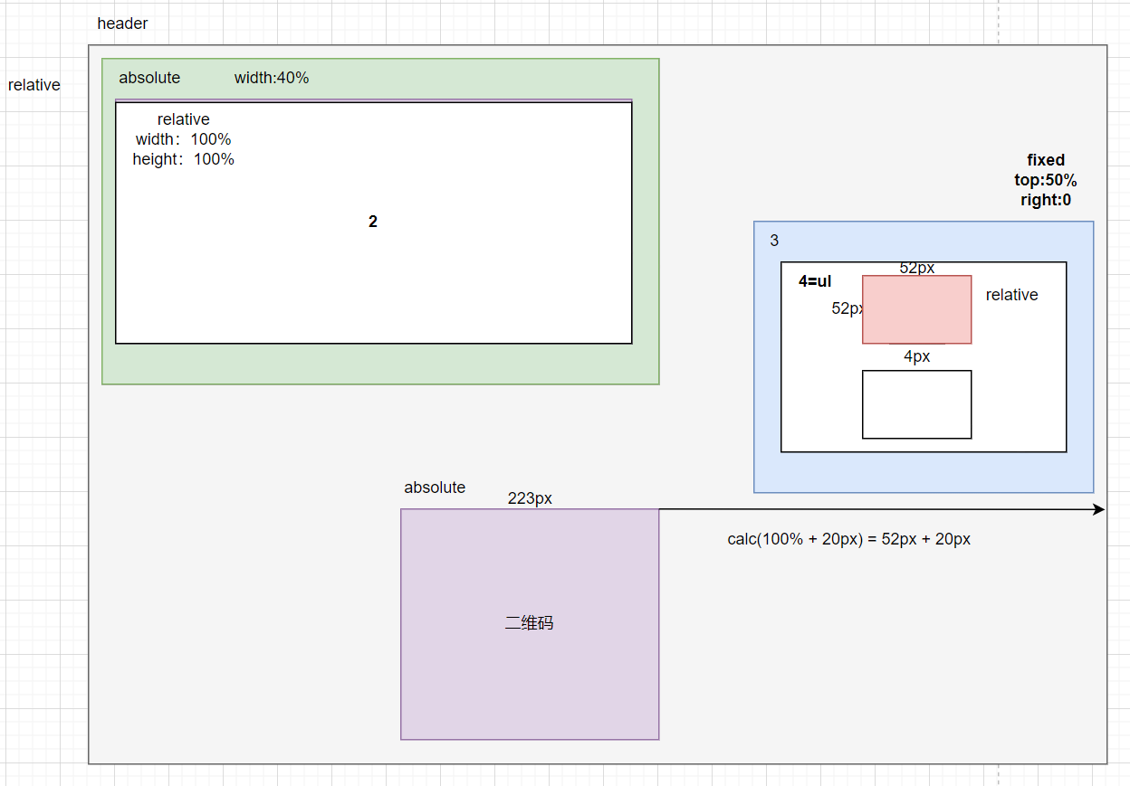1130x786 pixels.
Task: Click the "width:40%" label
Action: click(x=272, y=78)
